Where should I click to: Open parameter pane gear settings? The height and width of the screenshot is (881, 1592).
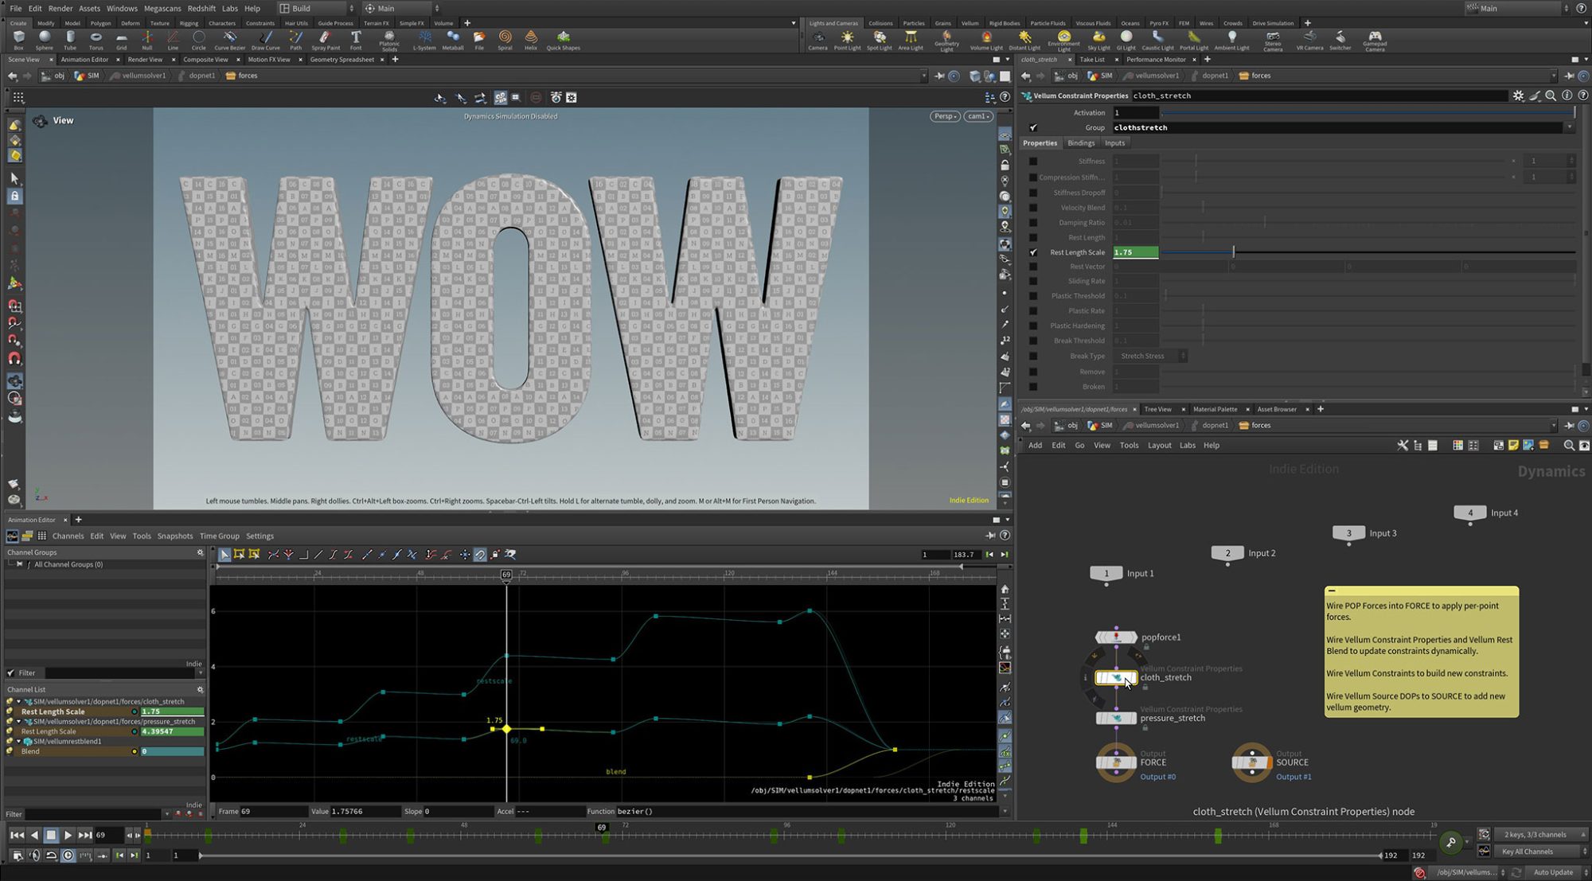tap(1518, 96)
